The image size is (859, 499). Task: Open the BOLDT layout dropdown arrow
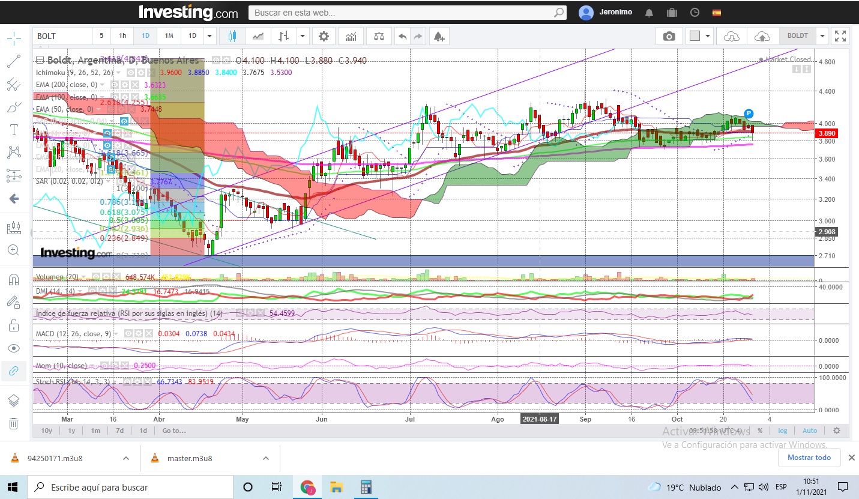coord(822,36)
